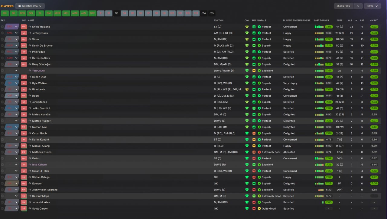Select the DM position slot tab
The height and width of the screenshot is (219, 387).
point(49,13)
